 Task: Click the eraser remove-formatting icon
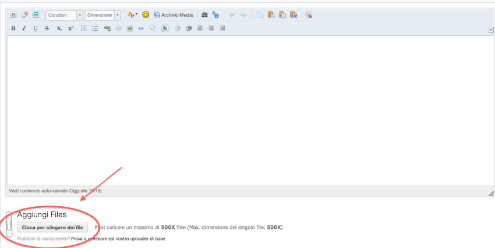[24, 15]
